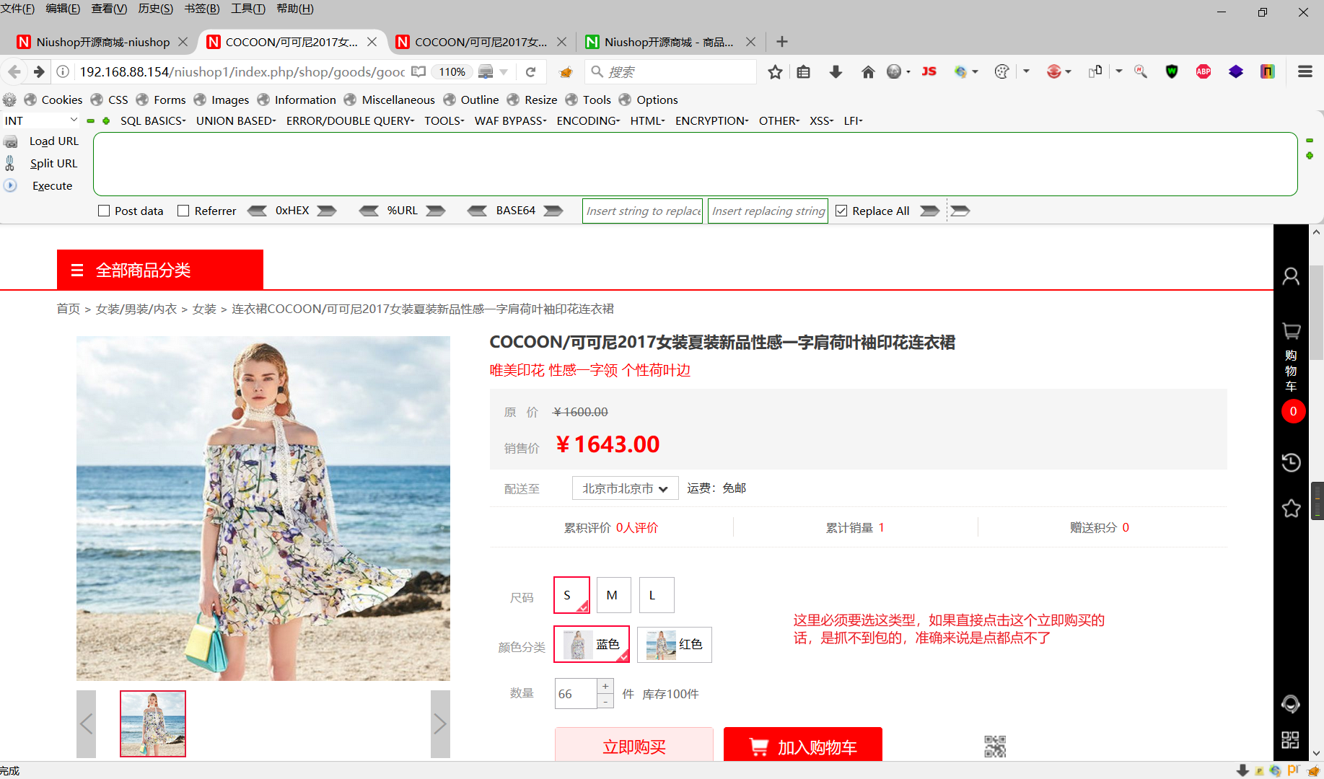Open the 全部商品分类 category button
Image resolution: width=1324 pixels, height=779 pixels.
[160, 270]
